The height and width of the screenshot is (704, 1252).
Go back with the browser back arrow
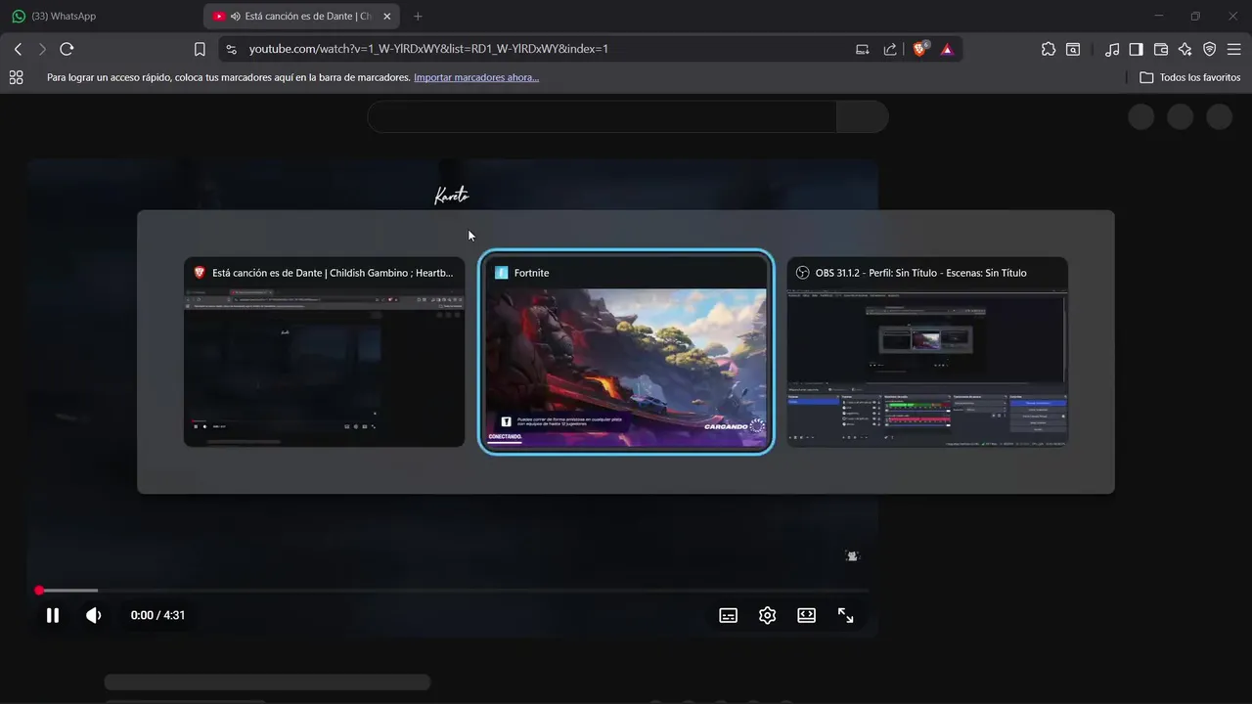pos(18,49)
